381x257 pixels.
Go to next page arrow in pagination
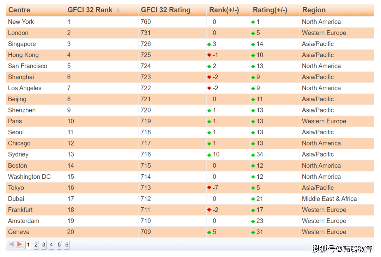pos(20,244)
